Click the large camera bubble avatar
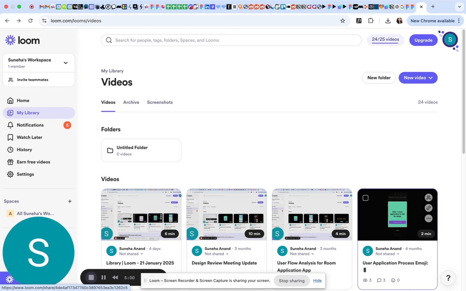 [39, 253]
